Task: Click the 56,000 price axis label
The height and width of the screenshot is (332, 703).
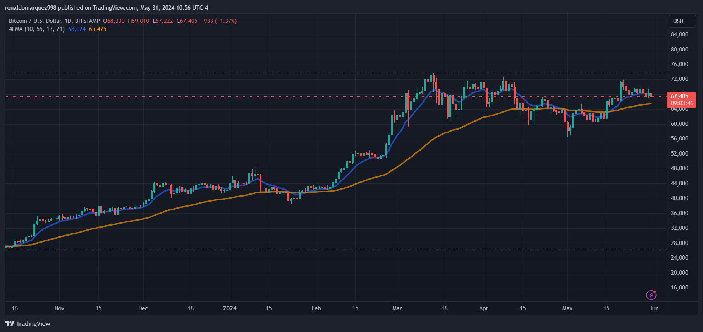Action: (x=679, y=139)
